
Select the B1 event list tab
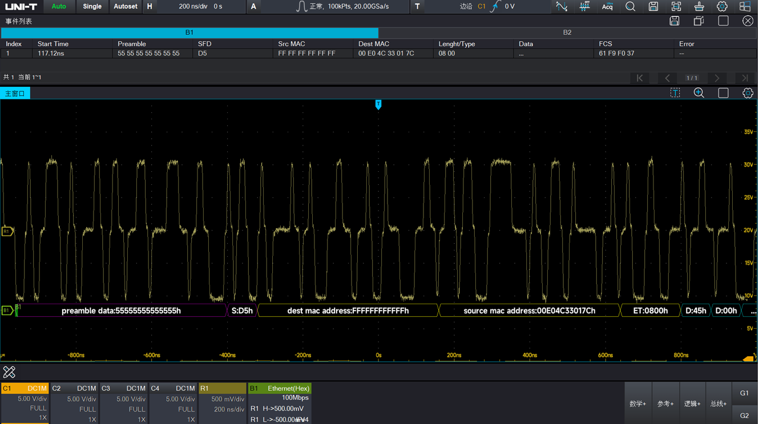[189, 33]
